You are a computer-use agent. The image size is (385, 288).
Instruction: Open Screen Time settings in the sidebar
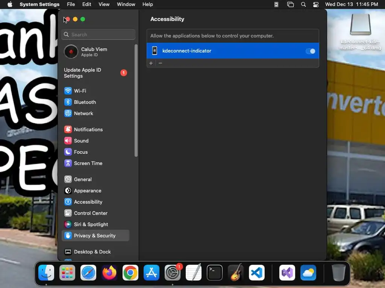(95, 163)
